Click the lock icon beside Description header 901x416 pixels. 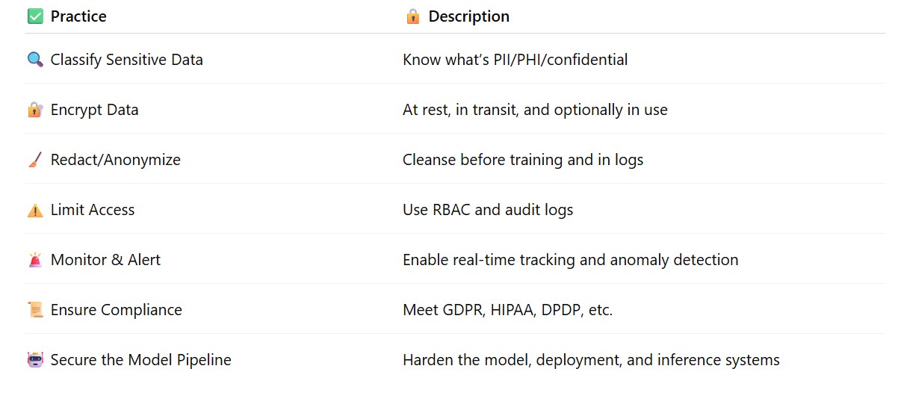click(x=412, y=16)
